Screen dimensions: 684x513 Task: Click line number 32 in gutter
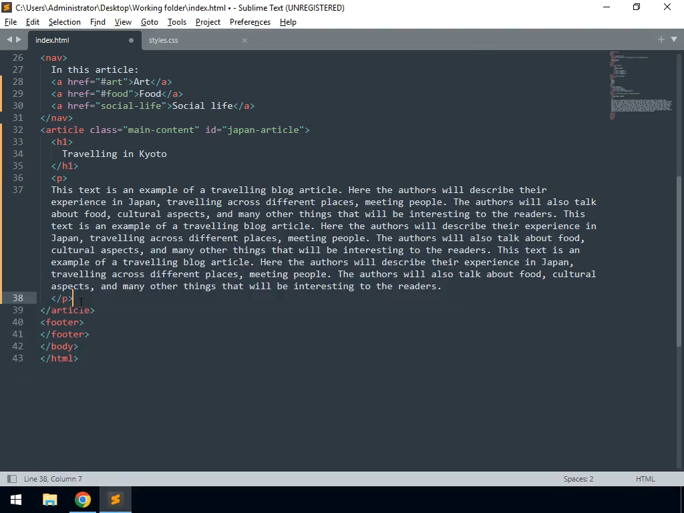coord(18,130)
